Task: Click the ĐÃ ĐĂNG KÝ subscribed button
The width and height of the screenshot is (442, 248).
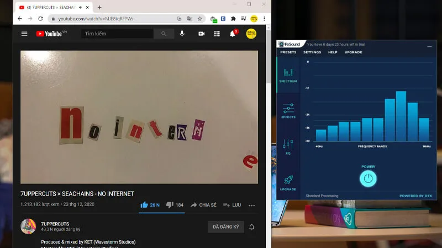Action: (x=225, y=227)
